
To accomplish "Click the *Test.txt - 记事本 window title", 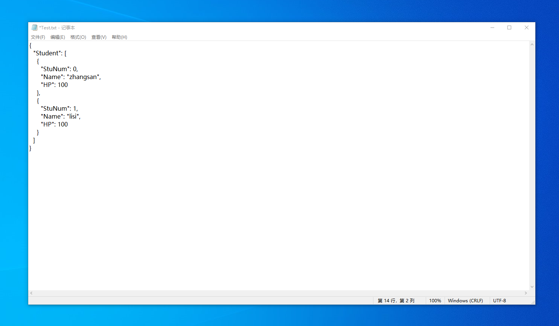I will 57,27.
